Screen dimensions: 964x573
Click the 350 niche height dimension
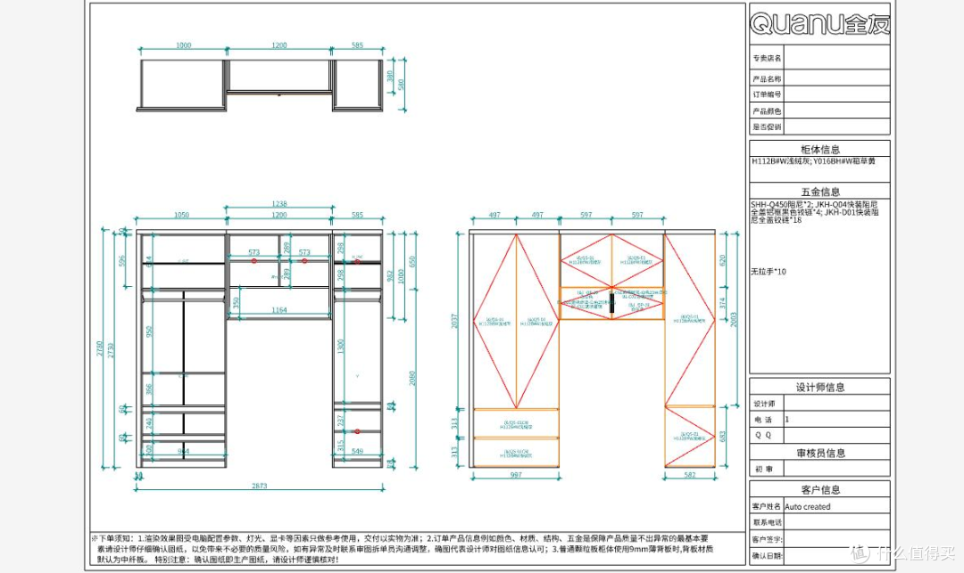coord(236,304)
